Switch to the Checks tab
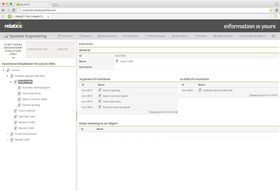 tap(63, 50)
